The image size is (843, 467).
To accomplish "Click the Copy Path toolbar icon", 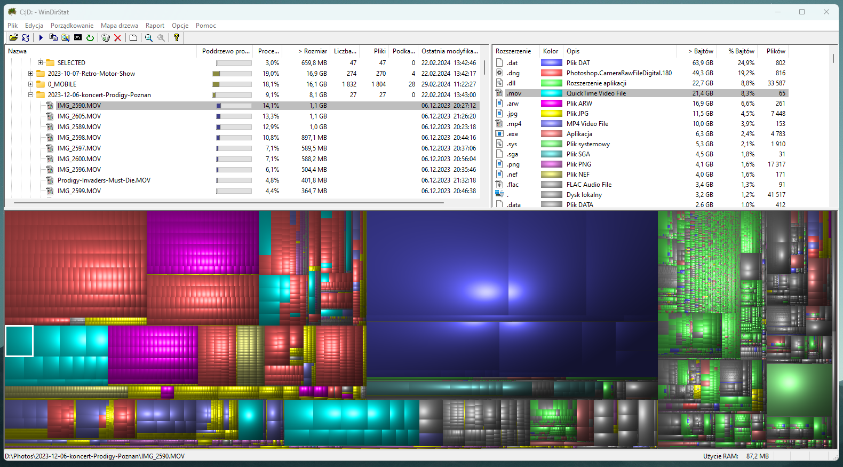I will point(53,37).
